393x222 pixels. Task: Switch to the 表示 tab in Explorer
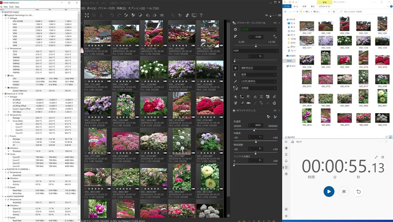point(312,6)
